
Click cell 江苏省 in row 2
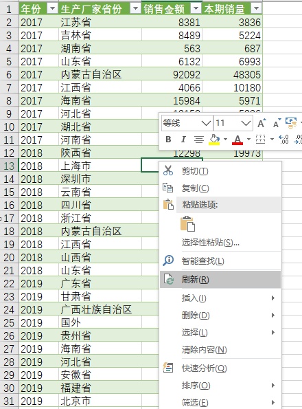point(100,22)
